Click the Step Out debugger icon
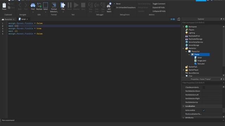This screenshot has height=126, width=225. coord(103,5)
